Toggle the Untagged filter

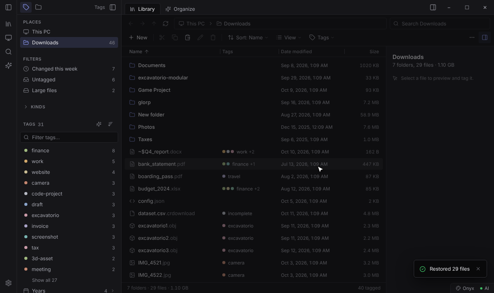click(x=69, y=79)
